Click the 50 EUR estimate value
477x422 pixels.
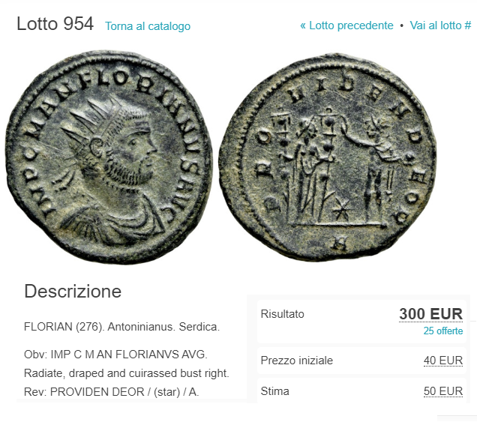443,391
